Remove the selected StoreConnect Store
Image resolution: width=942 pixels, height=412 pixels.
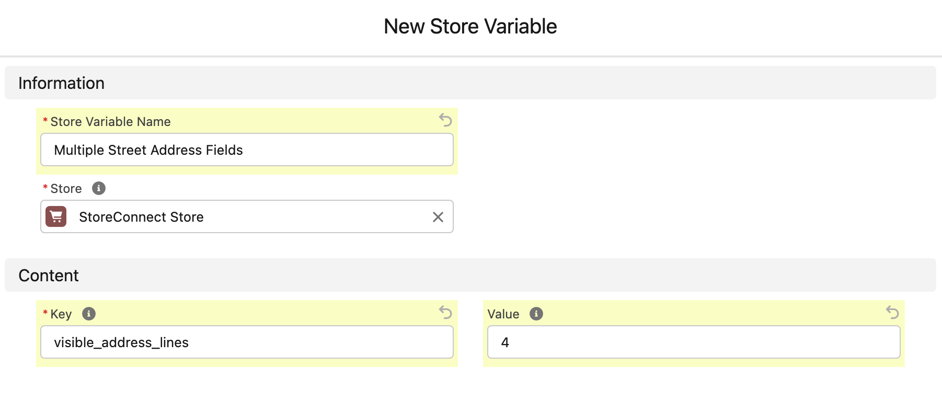[x=438, y=216]
